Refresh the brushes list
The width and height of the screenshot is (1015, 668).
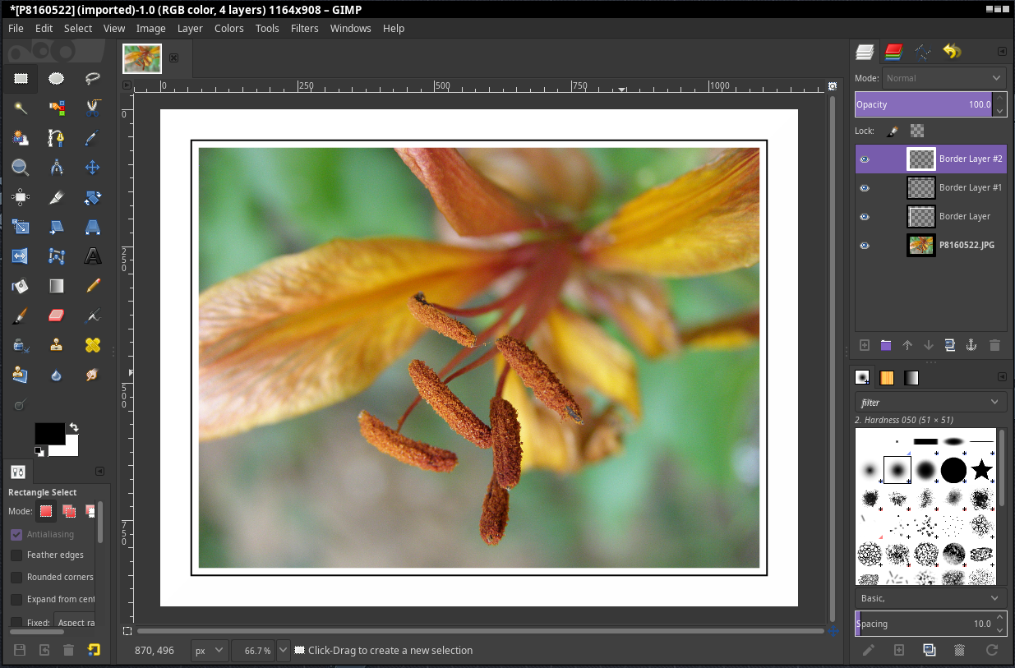(x=992, y=650)
